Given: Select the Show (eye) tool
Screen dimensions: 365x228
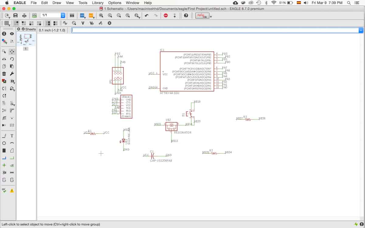Looking at the screenshot, I should 12,34.
